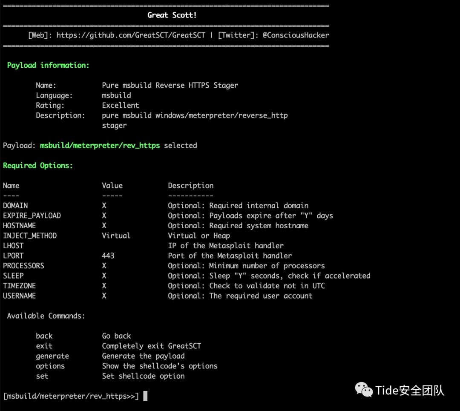Click the TIMEZONE option name
The height and width of the screenshot is (411, 460).
(19, 286)
